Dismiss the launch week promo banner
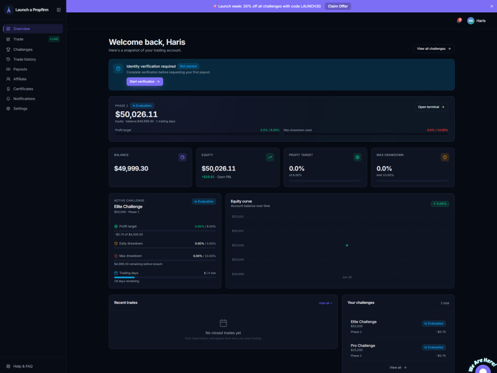Screen dimensions: 497x373 click(x=492, y=6)
